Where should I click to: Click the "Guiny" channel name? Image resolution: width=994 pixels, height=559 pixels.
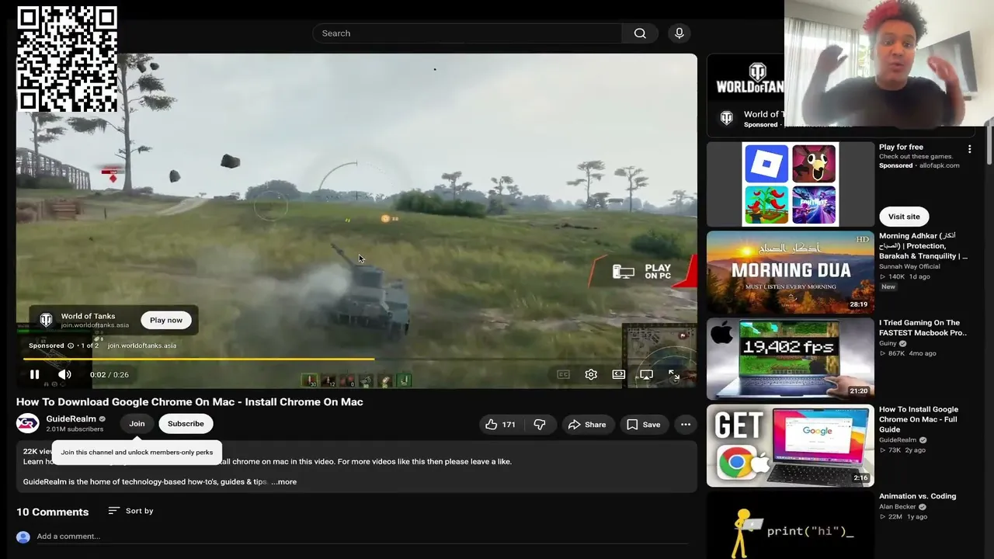point(888,343)
